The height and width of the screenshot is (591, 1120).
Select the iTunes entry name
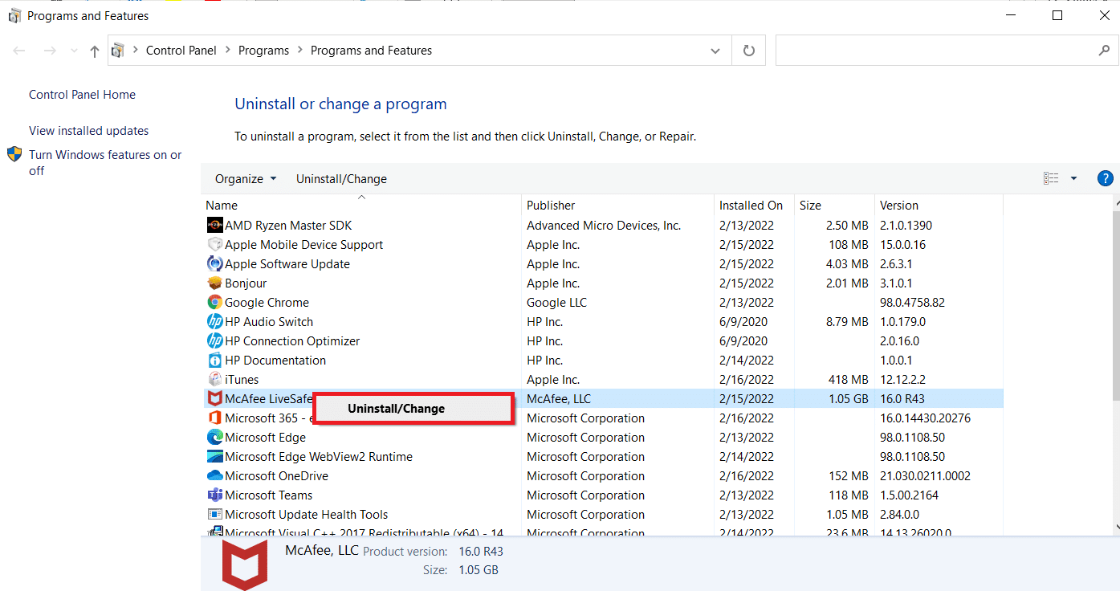coord(242,380)
